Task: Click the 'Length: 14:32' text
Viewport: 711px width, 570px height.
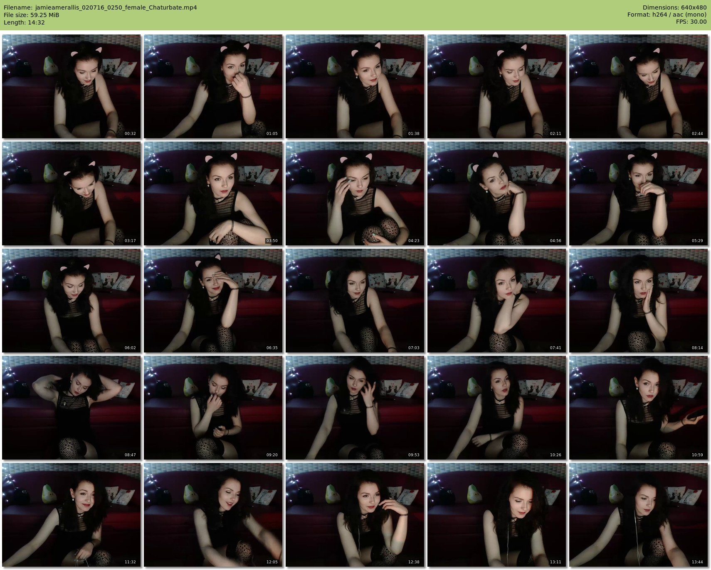Action: (24, 22)
